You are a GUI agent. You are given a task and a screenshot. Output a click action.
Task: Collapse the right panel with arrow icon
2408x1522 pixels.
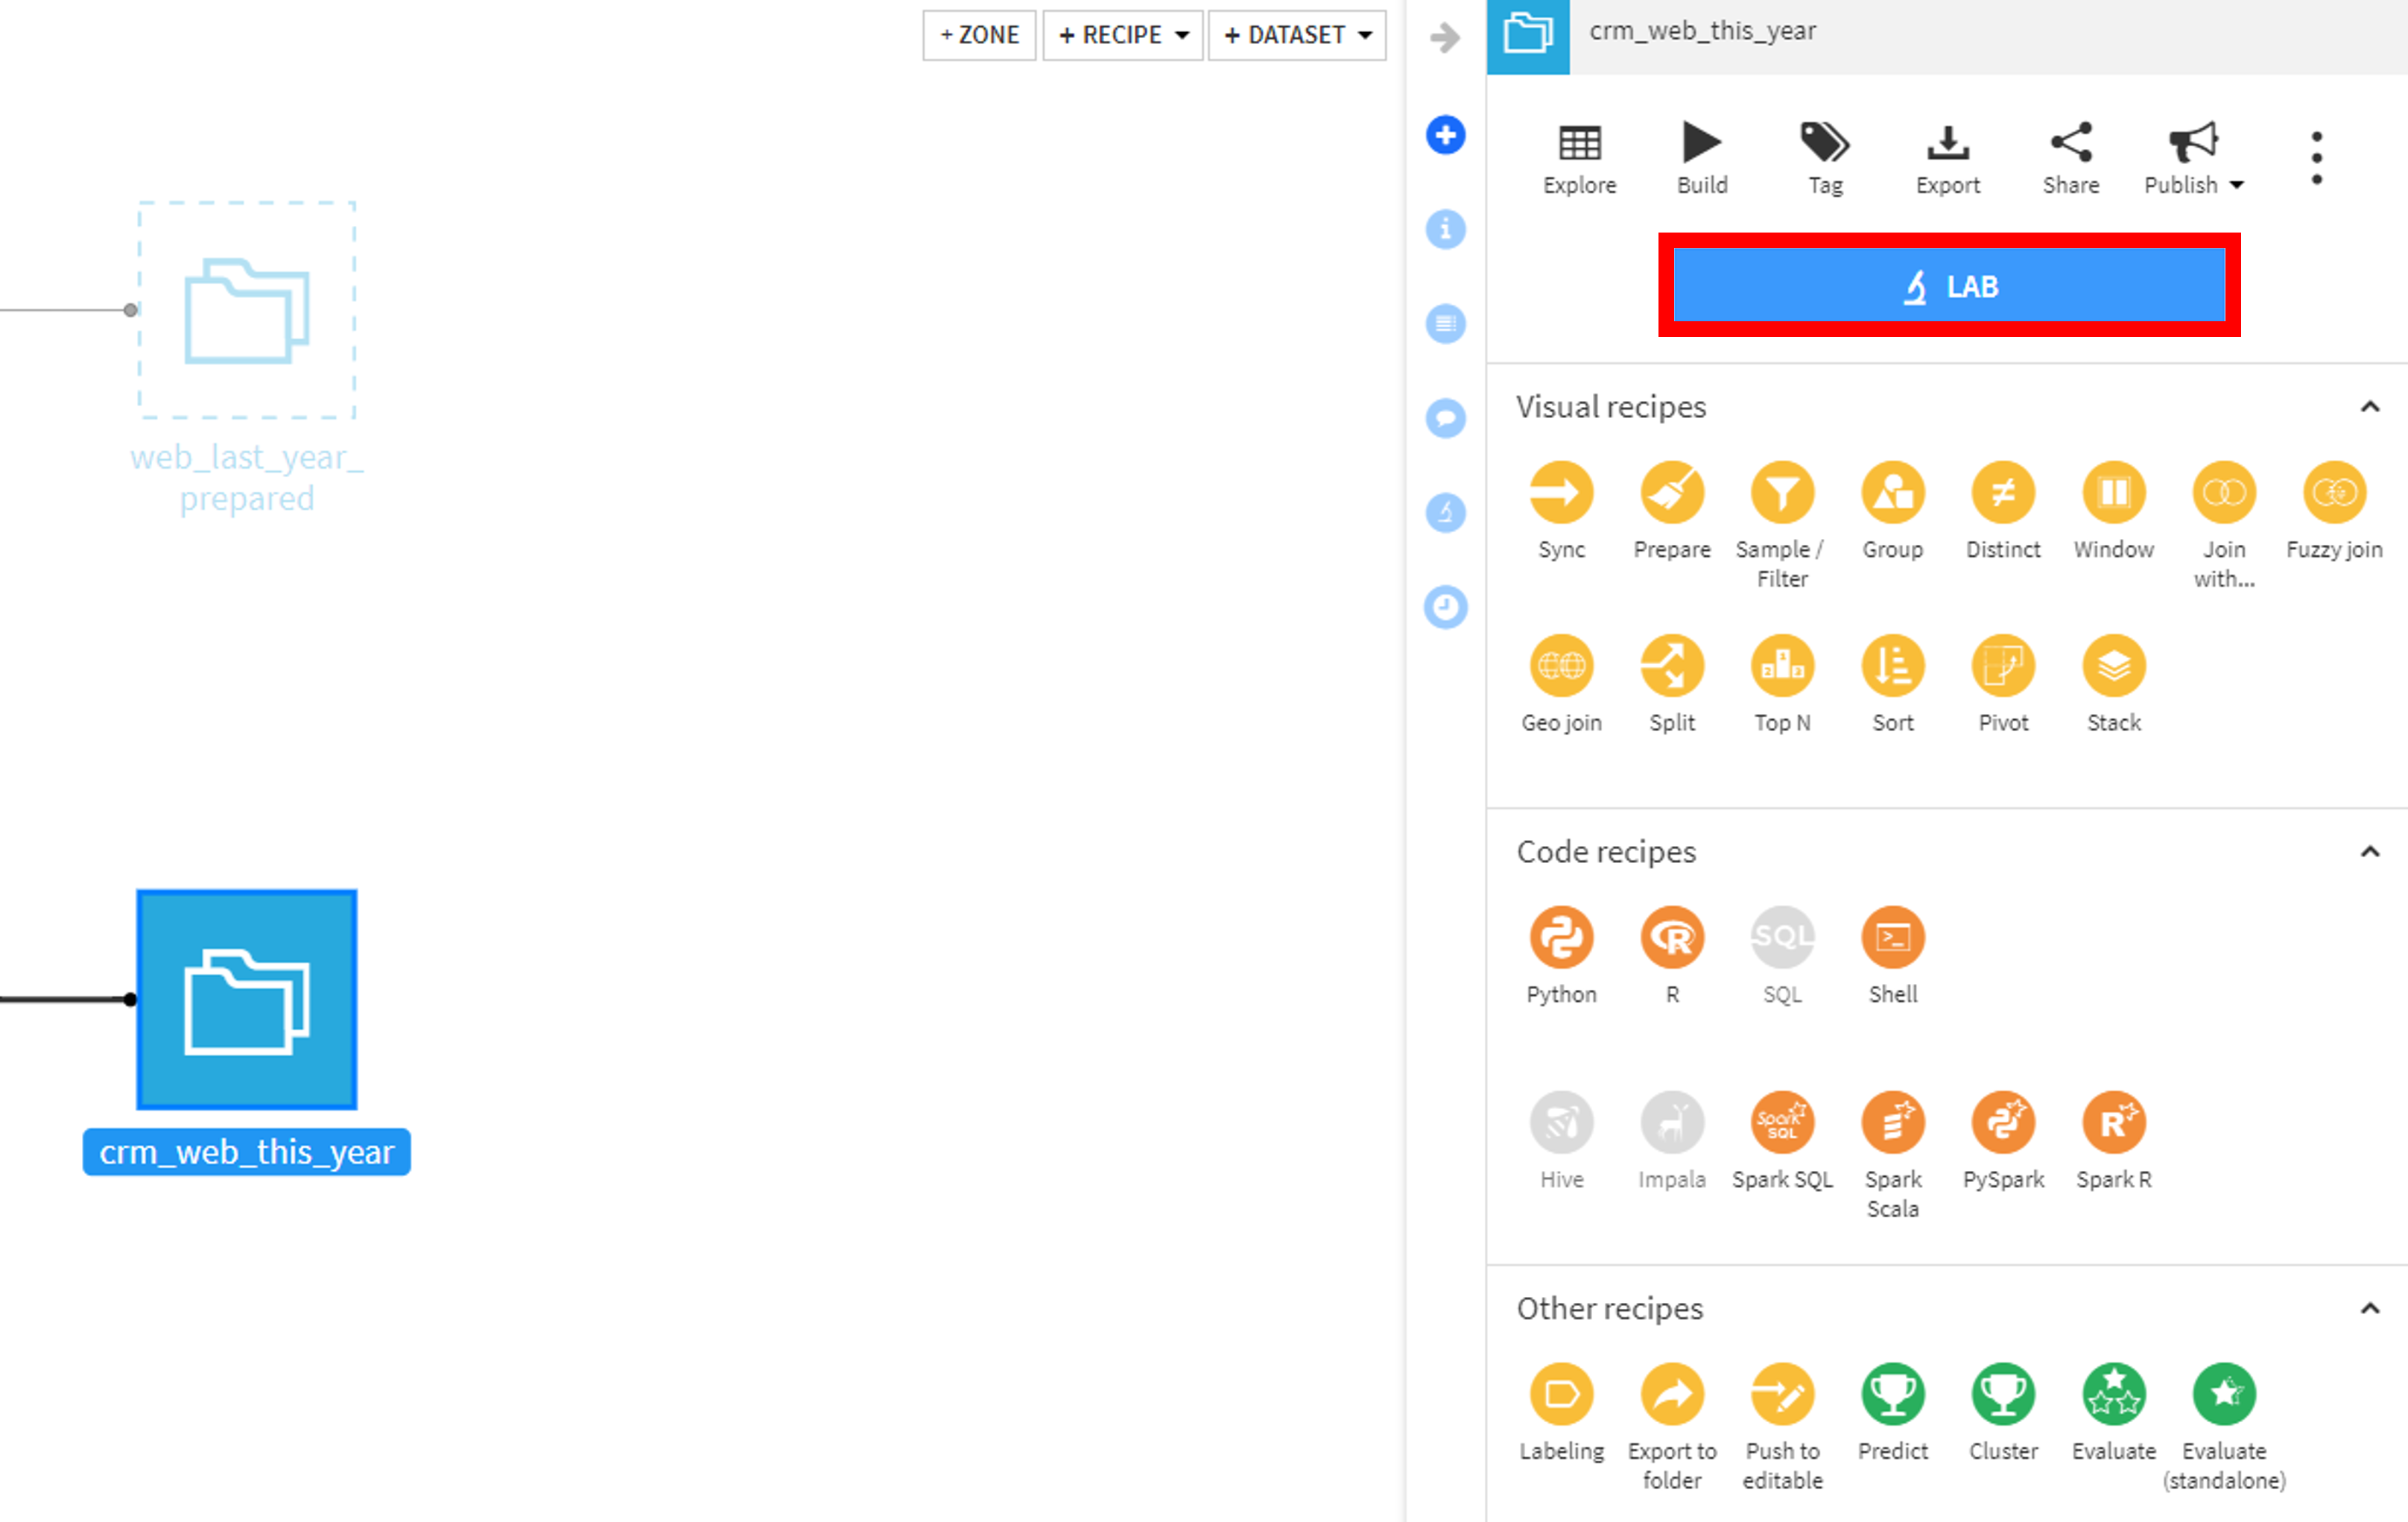coord(1445,38)
